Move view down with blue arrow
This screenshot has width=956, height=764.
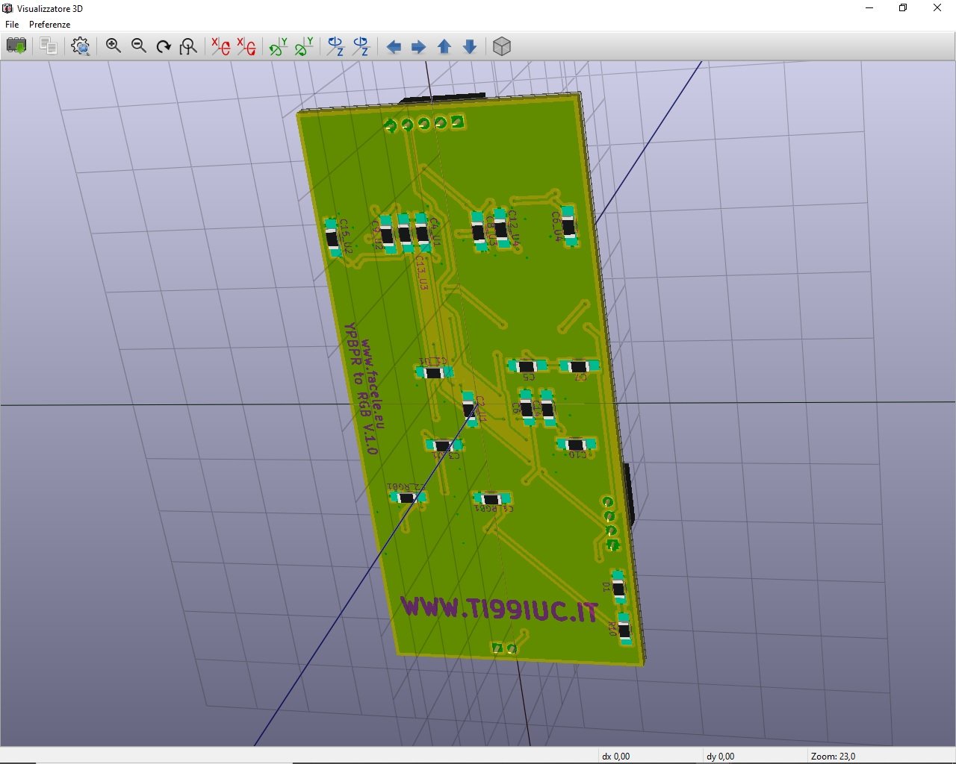[470, 47]
